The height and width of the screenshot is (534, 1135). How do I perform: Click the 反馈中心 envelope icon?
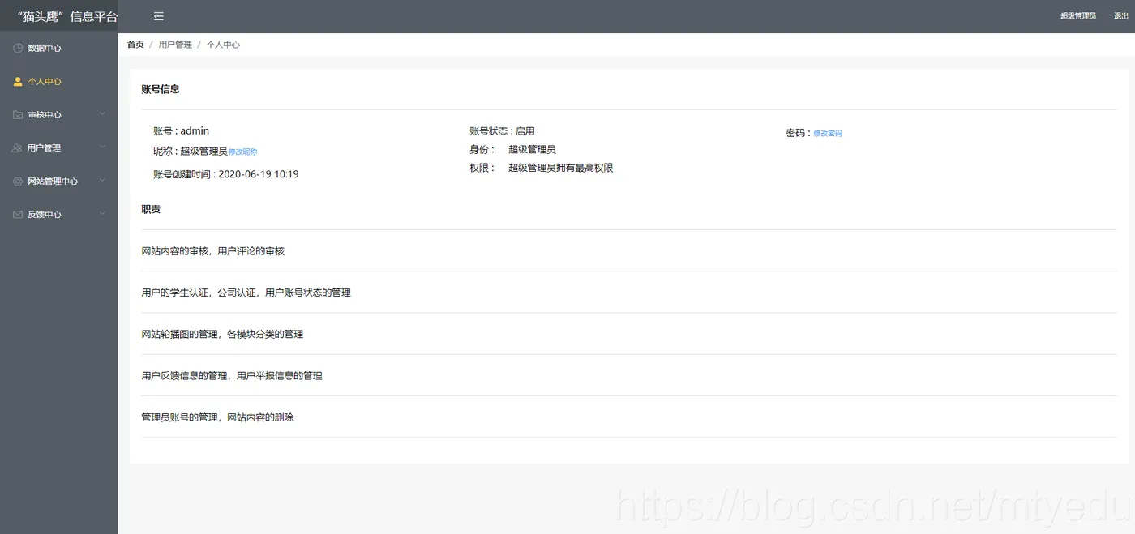point(18,214)
